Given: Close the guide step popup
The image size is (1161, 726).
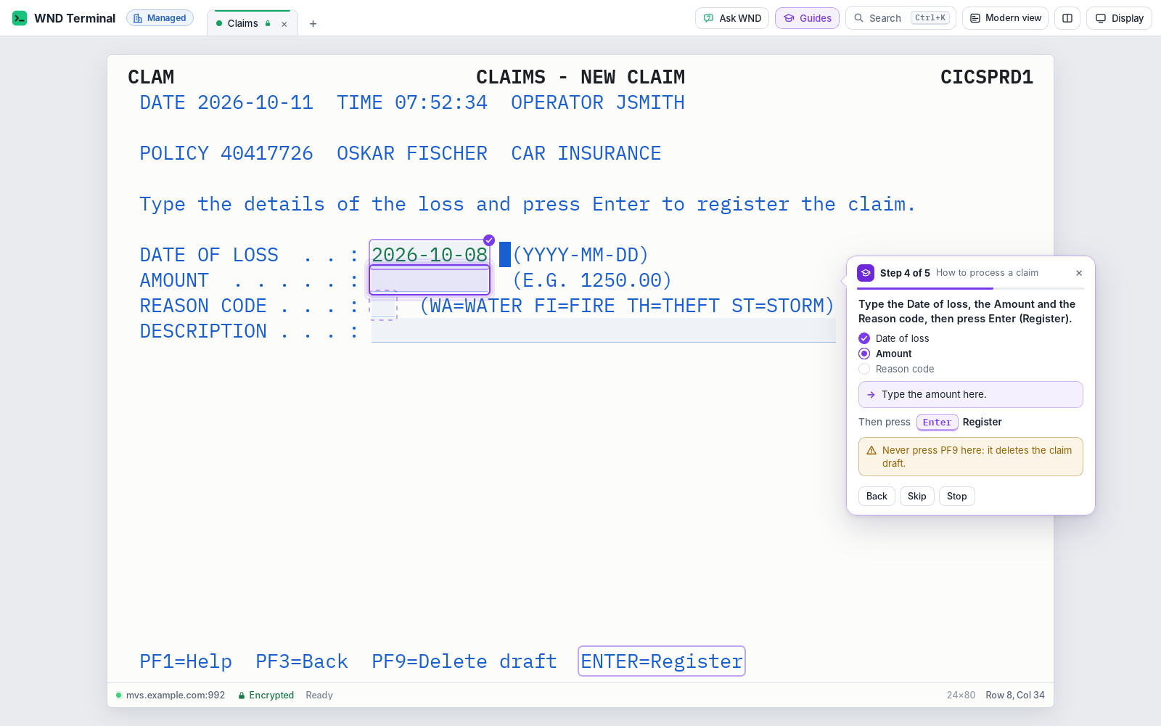Looking at the screenshot, I should tap(1079, 273).
